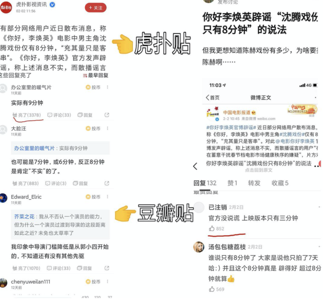Open more options dots beside 大脸汪
Viewport: 323px width, 304px height.
[108, 128]
